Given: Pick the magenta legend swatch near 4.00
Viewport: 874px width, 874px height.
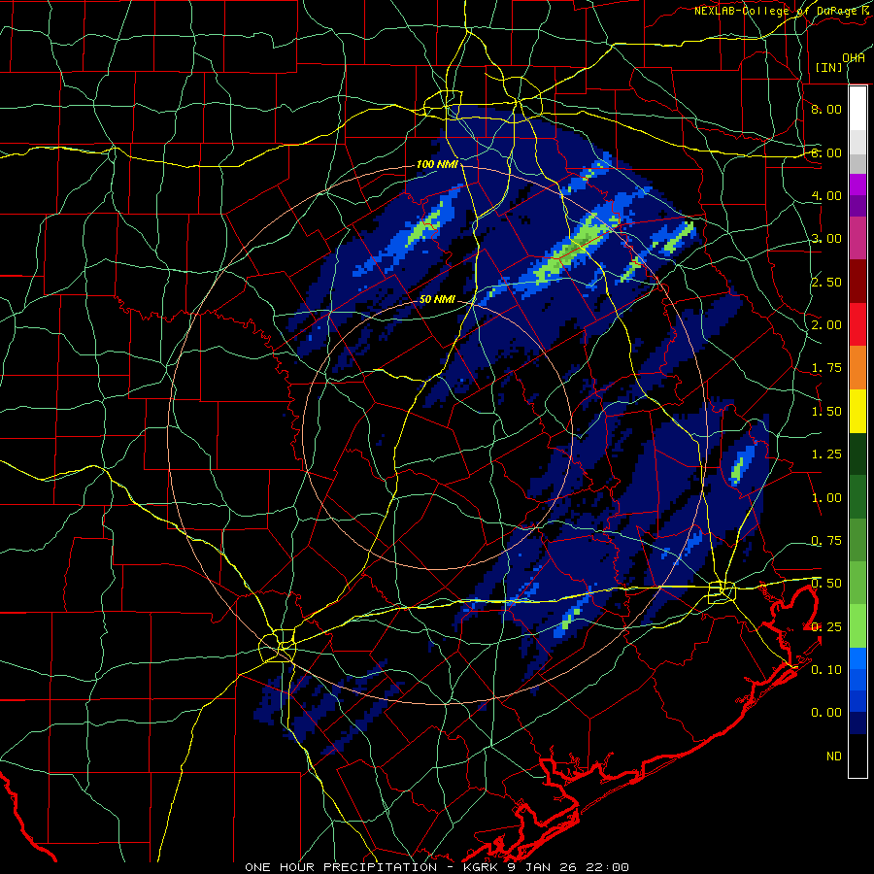Looking at the screenshot, I should coord(857,185).
